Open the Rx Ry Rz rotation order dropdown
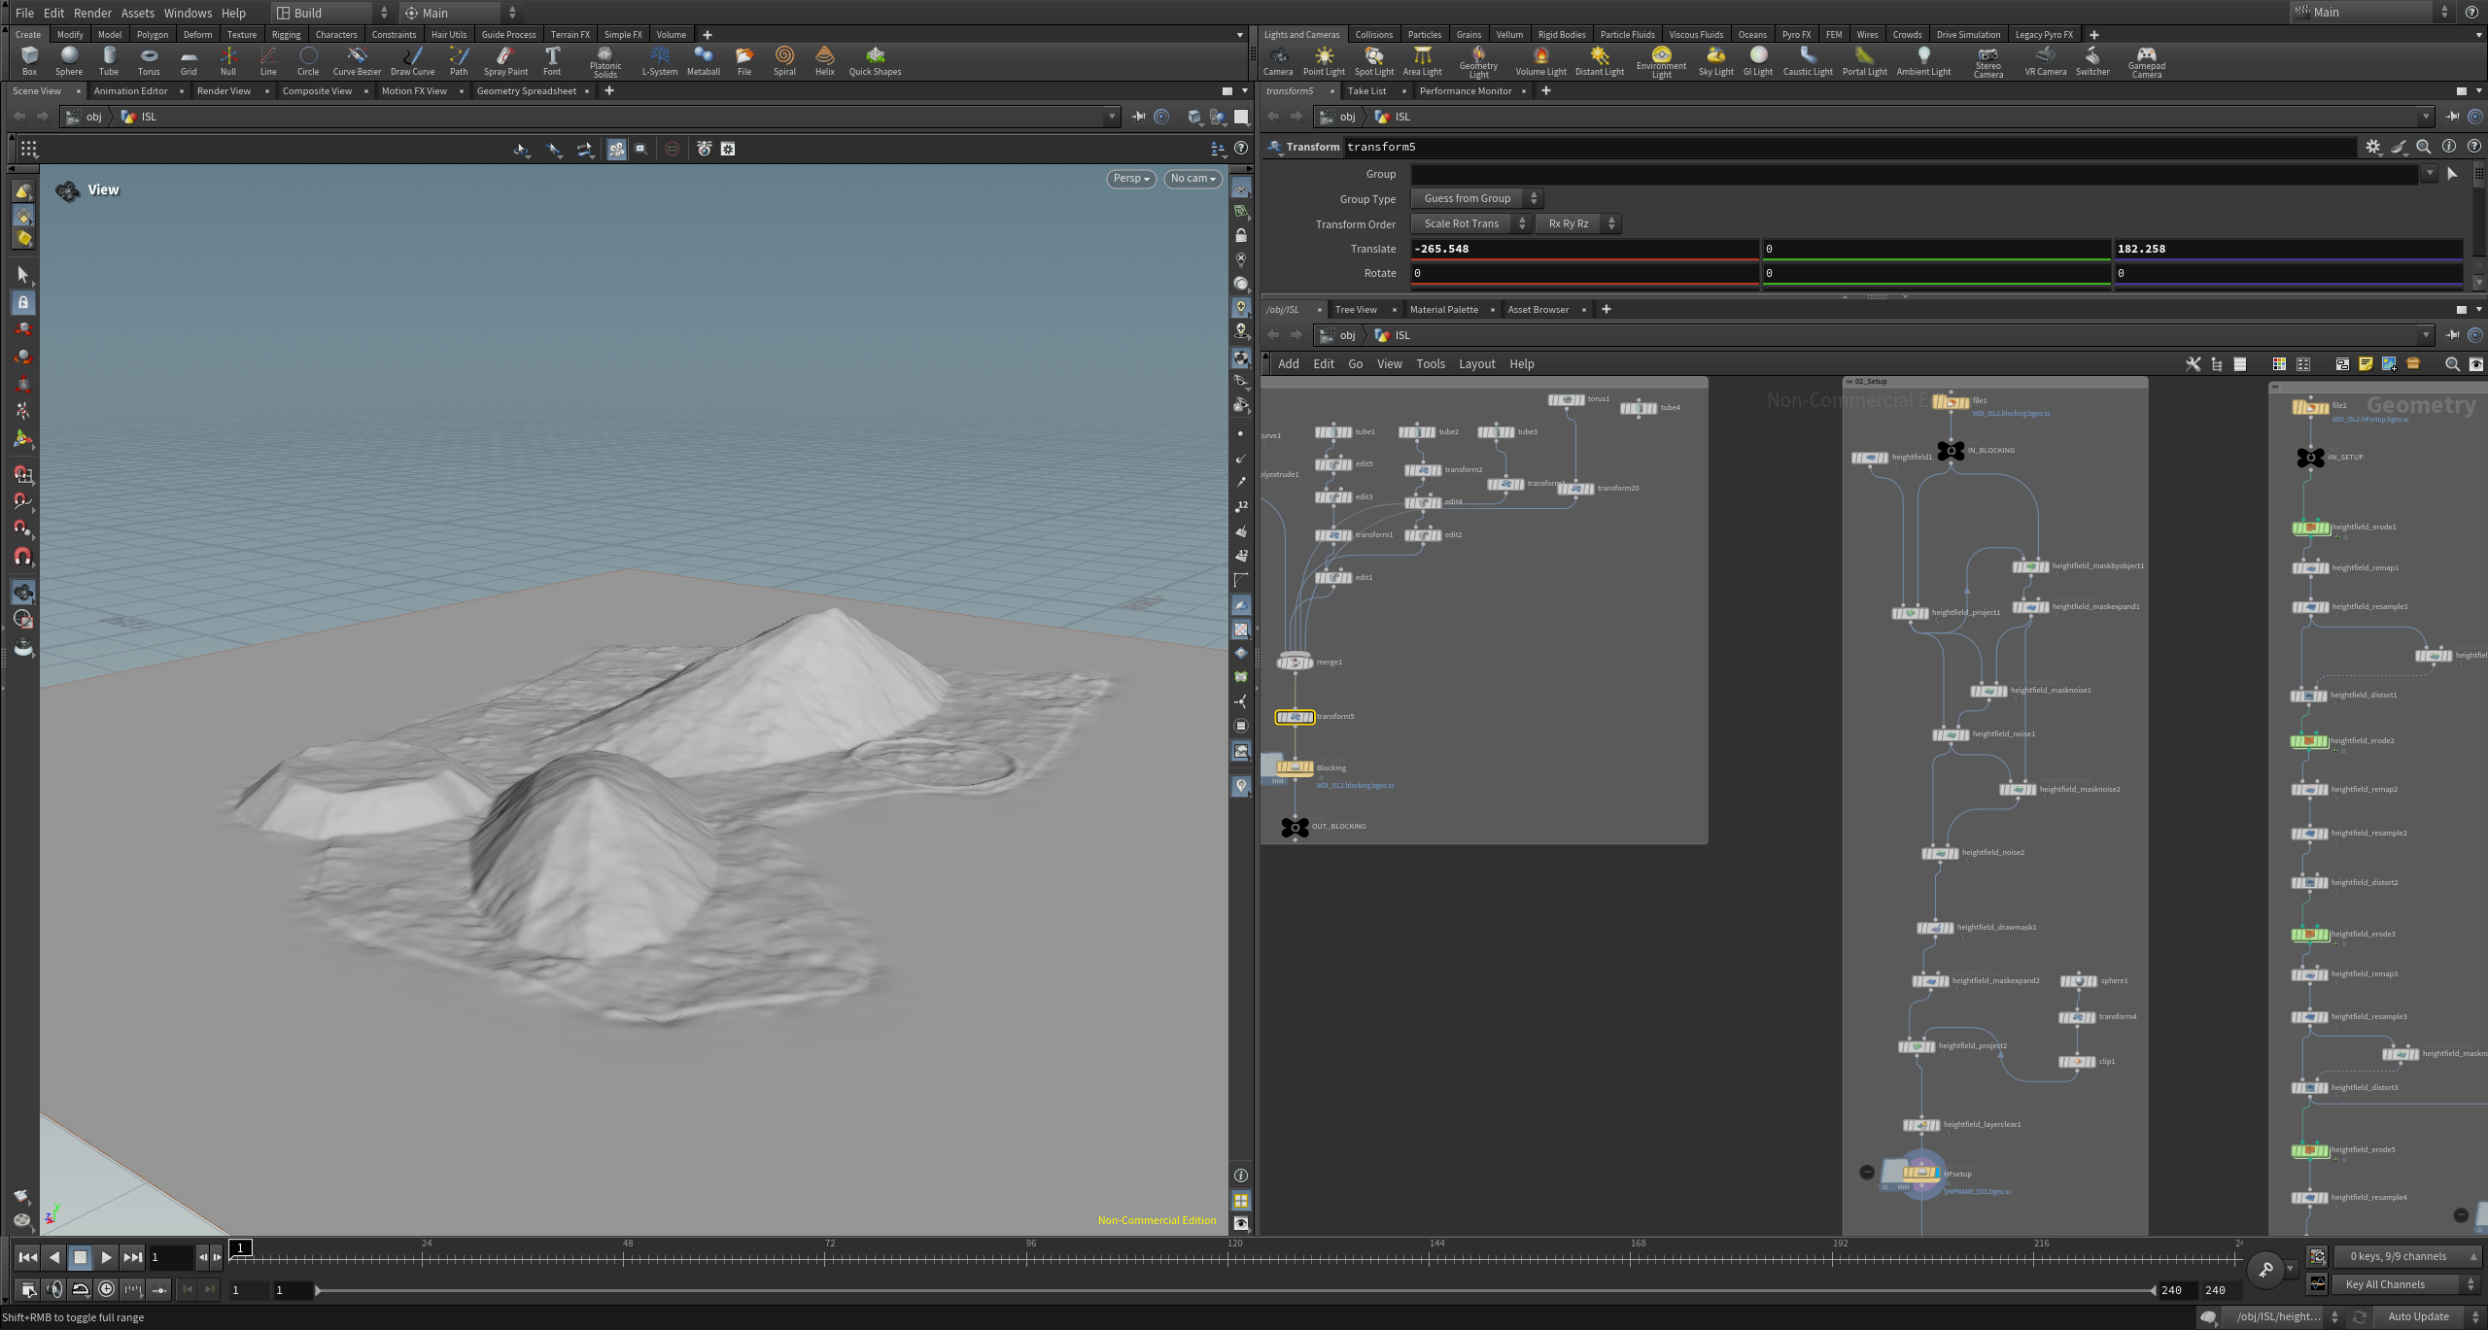 pos(1578,223)
